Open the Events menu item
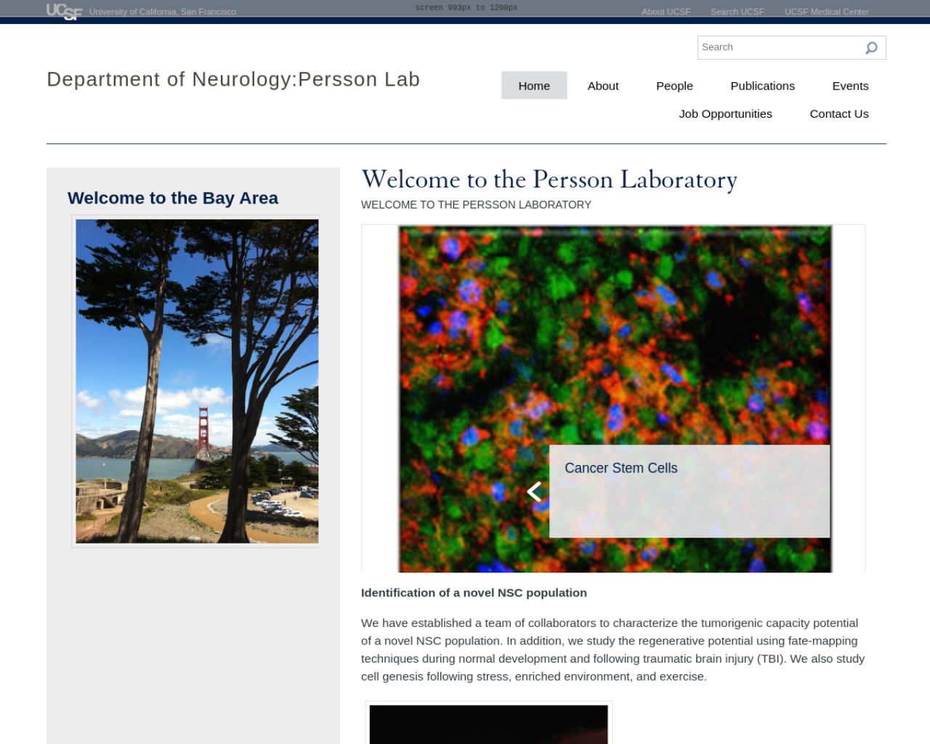Screen dimensions: 930x744 (850, 86)
